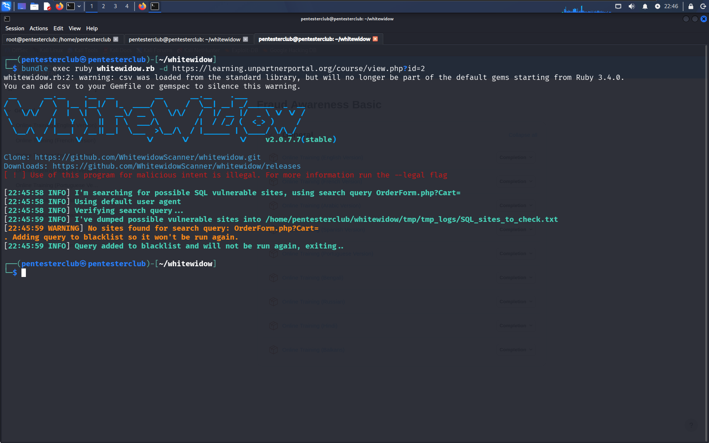Open the Kali applications menu
709x443 pixels.
click(7, 6)
